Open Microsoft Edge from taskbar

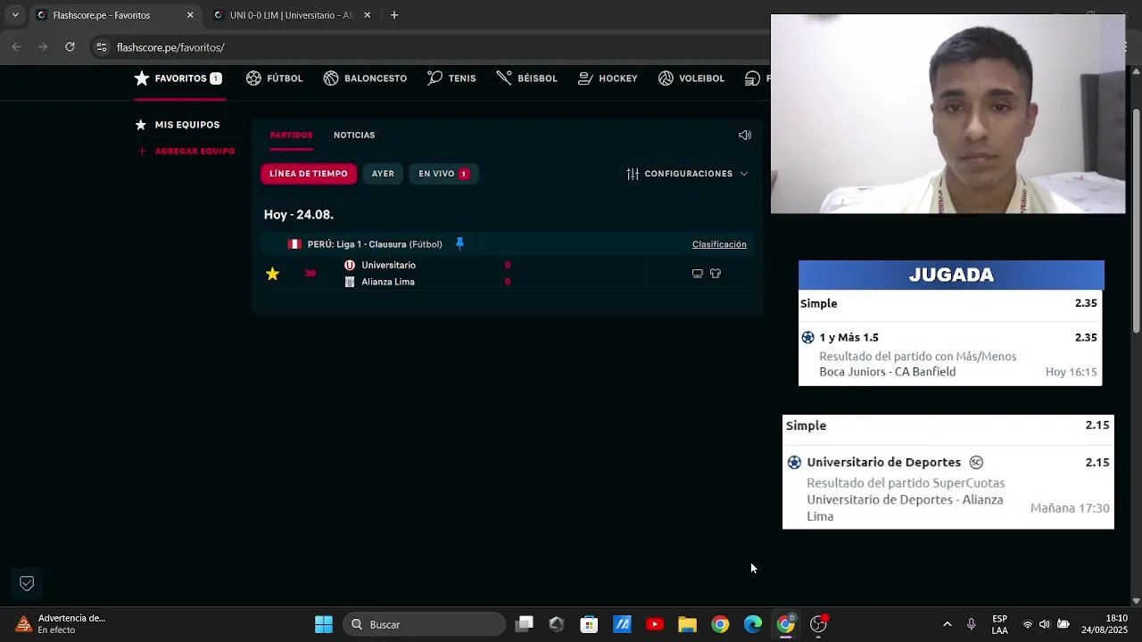753,624
